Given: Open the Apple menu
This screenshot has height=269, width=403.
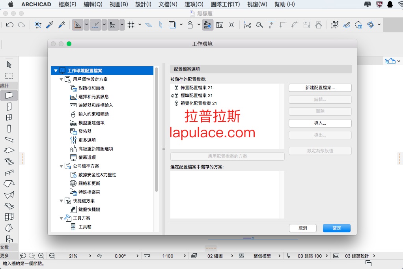Looking at the screenshot, I should point(11,4).
